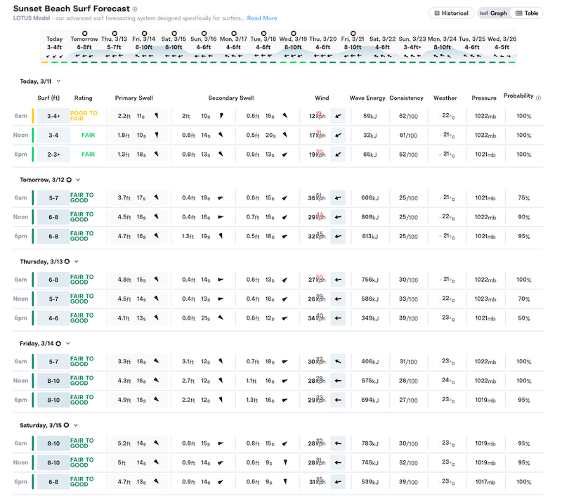This screenshot has width=562, height=496.
Task: Select Sun, 3/16 in day strip
Action: click(x=204, y=46)
